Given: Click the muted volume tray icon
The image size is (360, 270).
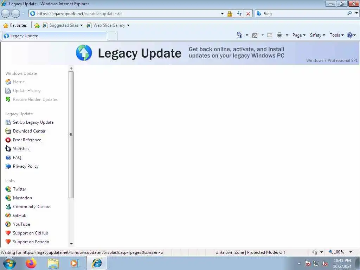Looking at the screenshot, I should click(x=324, y=264).
